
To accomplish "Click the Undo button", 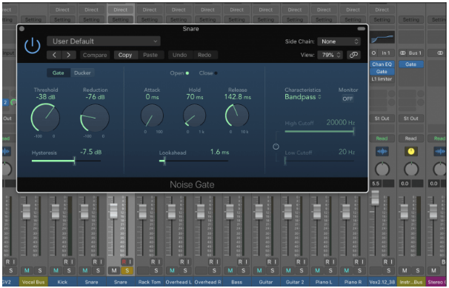I will [179, 55].
